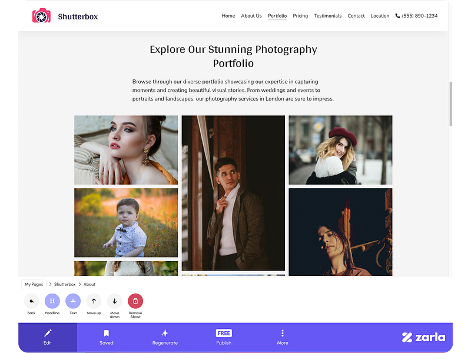Click the toddler portrait photo thumbnail
The width and height of the screenshot is (471, 353).
coord(125,222)
